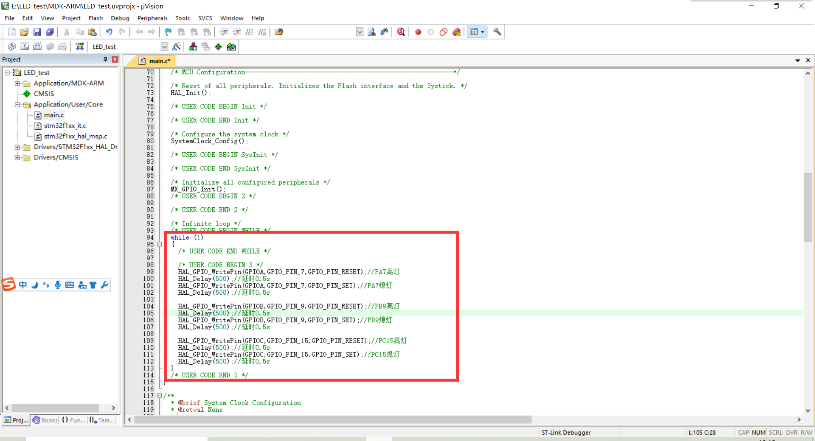
Task: Open the Peripherals menu
Action: (x=152, y=18)
